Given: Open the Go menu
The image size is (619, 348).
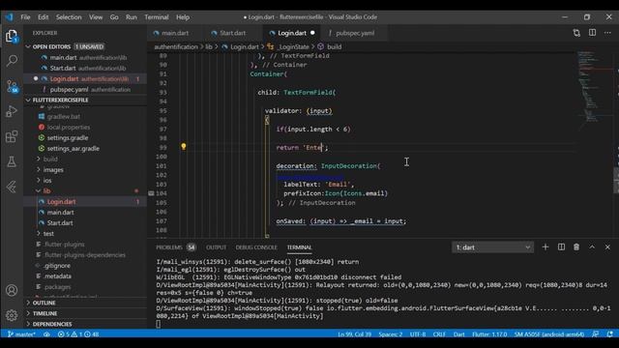Looking at the screenshot, I should pos(114,17).
